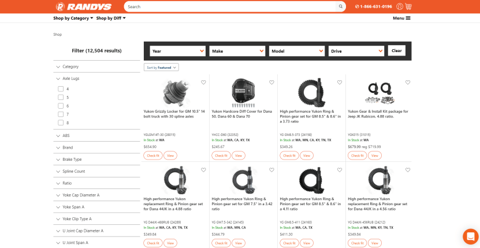Image resolution: width=480 pixels, height=248 pixels.
Task: Click the RANDYS logo
Action: click(x=84, y=6)
